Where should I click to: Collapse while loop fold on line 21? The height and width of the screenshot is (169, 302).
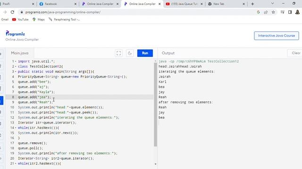tap(16, 163)
